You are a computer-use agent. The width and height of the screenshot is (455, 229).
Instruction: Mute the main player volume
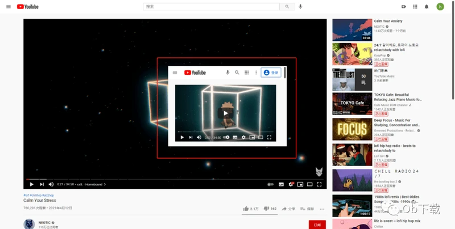click(51, 184)
